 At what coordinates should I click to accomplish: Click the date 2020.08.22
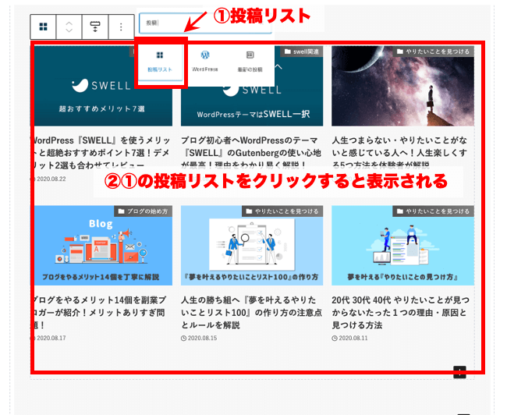point(51,179)
